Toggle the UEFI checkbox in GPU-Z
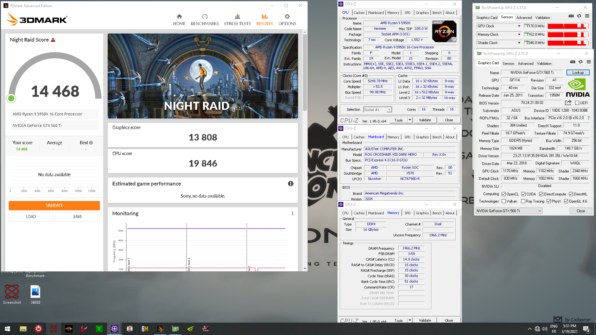596x335 pixels. click(577, 103)
